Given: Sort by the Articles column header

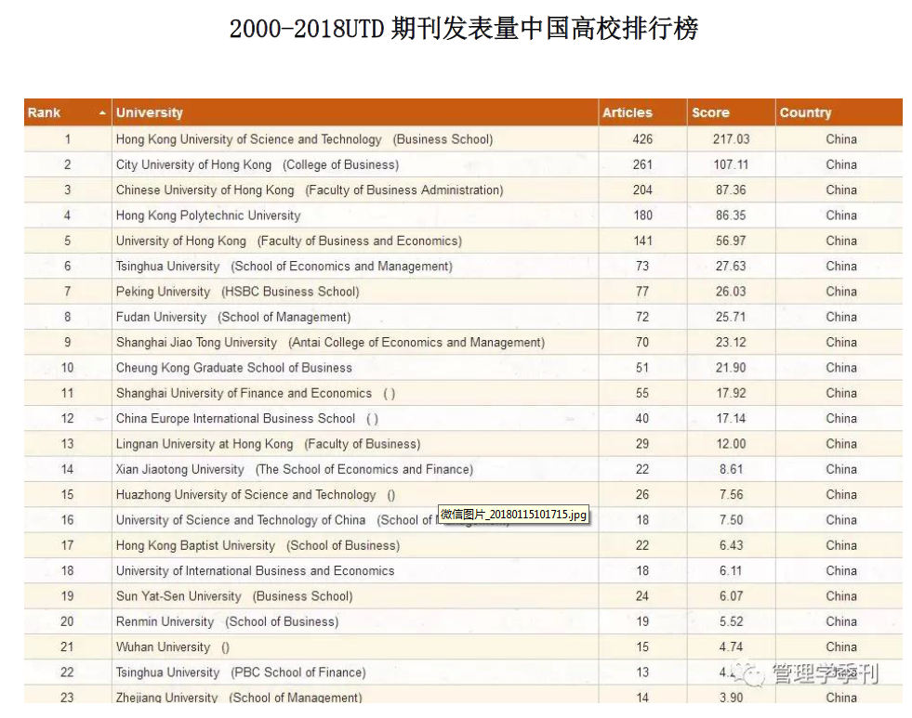Looking at the screenshot, I should (x=628, y=113).
